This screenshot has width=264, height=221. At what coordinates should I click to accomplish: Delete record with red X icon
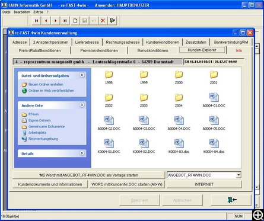[103, 21]
